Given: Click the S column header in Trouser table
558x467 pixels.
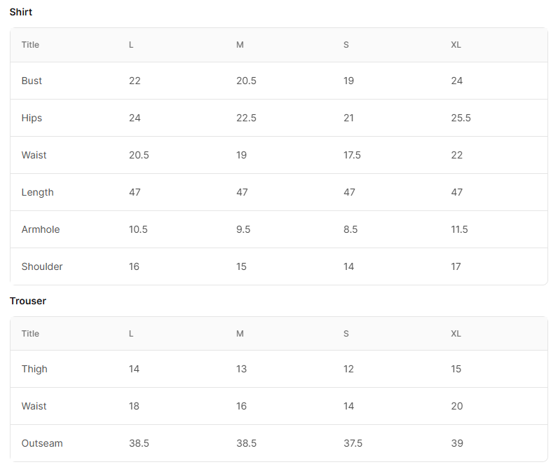Looking at the screenshot, I should point(346,334).
